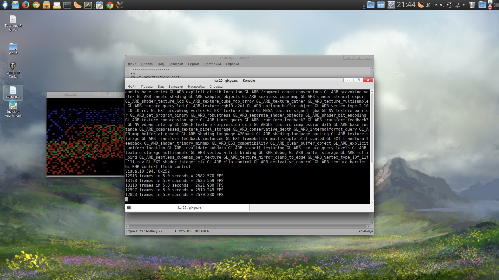The image size is (499, 280).
Task: Open KWrite's Сервис menu
Action: pos(194,64)
